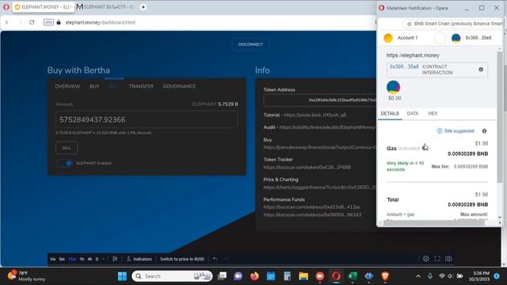The width and height of the screenshot is (507, 285).
Task: Click the browser forward arrow
Action: coord(20,22)
